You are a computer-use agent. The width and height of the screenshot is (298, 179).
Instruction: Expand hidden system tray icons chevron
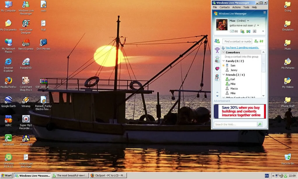click(273, 176)
